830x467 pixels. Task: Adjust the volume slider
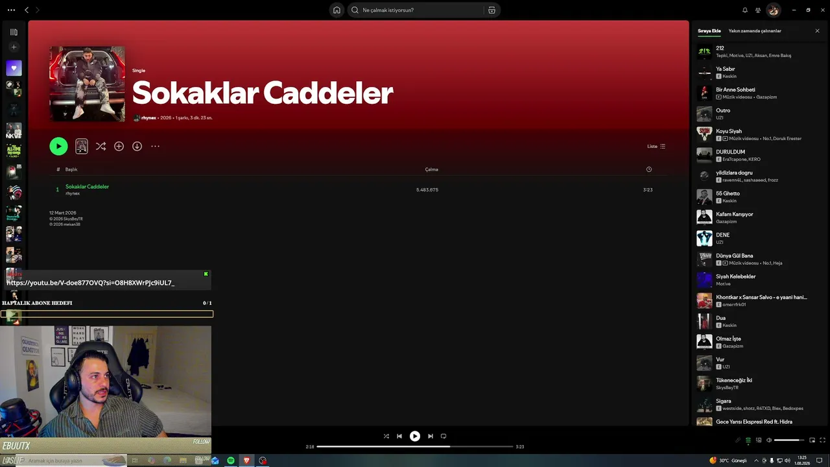(789, 440)
